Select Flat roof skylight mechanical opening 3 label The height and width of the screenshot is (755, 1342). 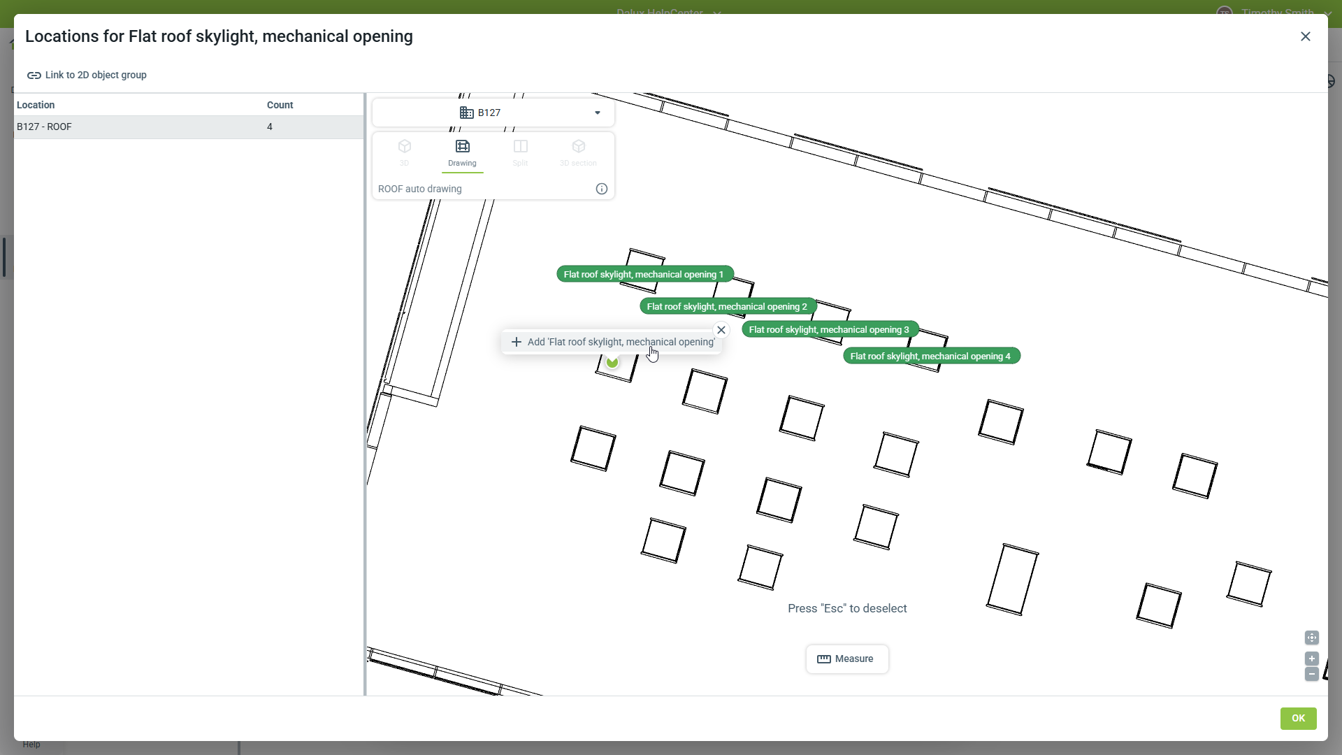click(829, 329)
